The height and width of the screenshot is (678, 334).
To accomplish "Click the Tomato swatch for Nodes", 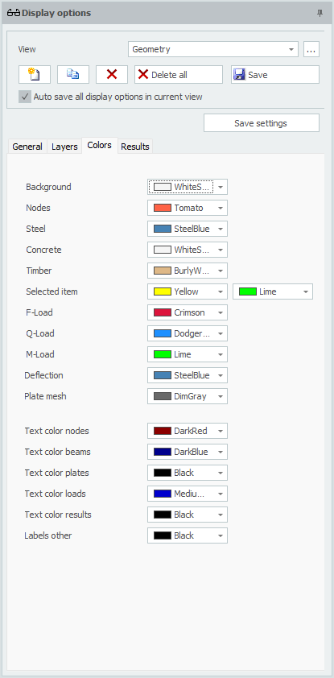I will point(163,208).
